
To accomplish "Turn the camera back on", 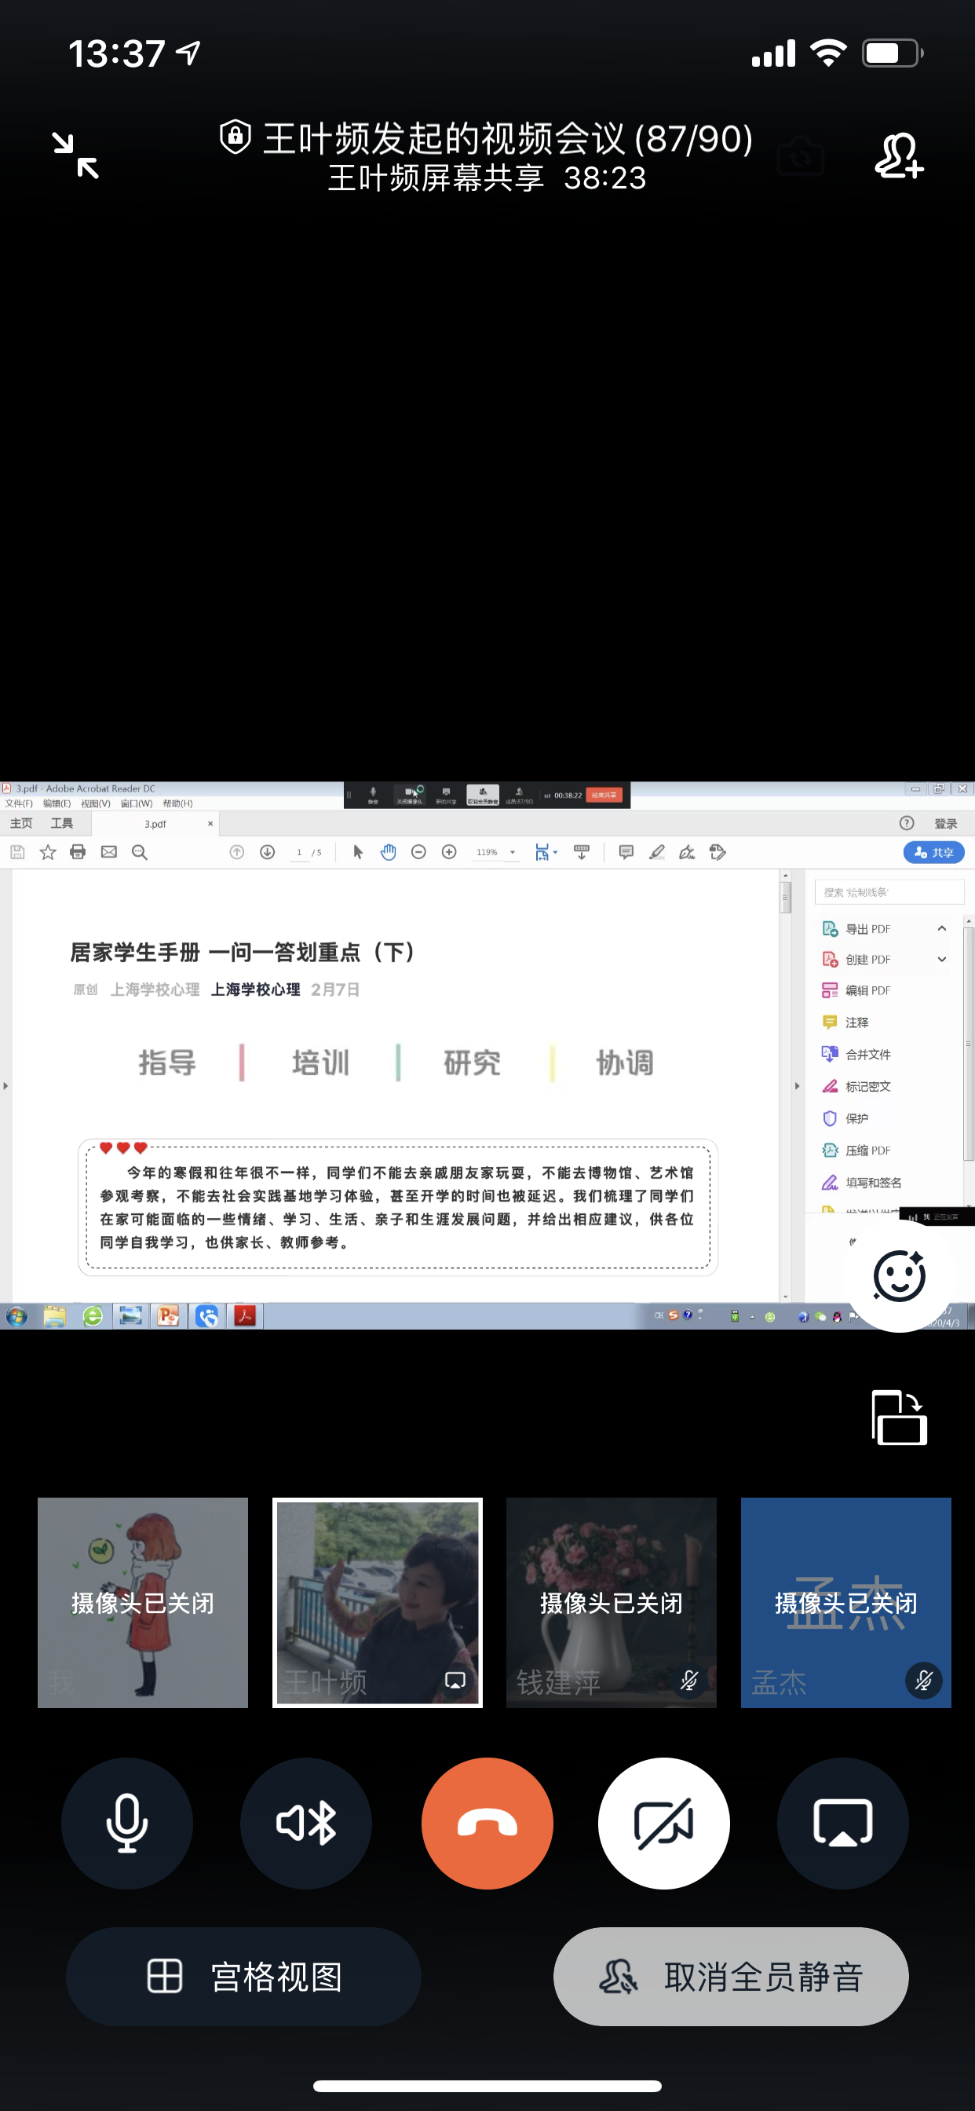I will pos(663,1823).
